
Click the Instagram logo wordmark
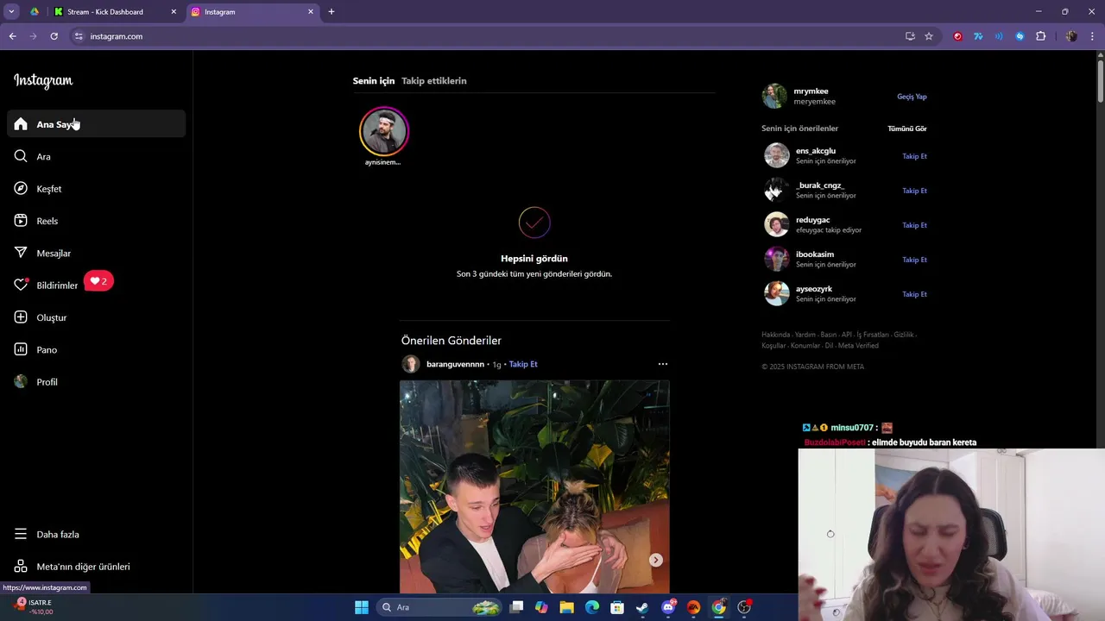[43, 81]
